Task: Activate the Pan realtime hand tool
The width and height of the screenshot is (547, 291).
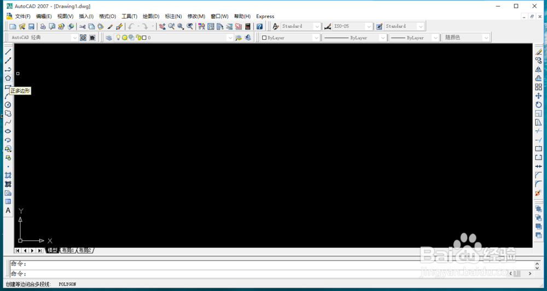Action: coord(162,26)
